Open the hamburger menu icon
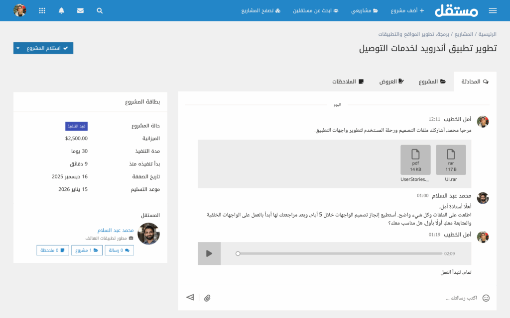 point(493,10)
